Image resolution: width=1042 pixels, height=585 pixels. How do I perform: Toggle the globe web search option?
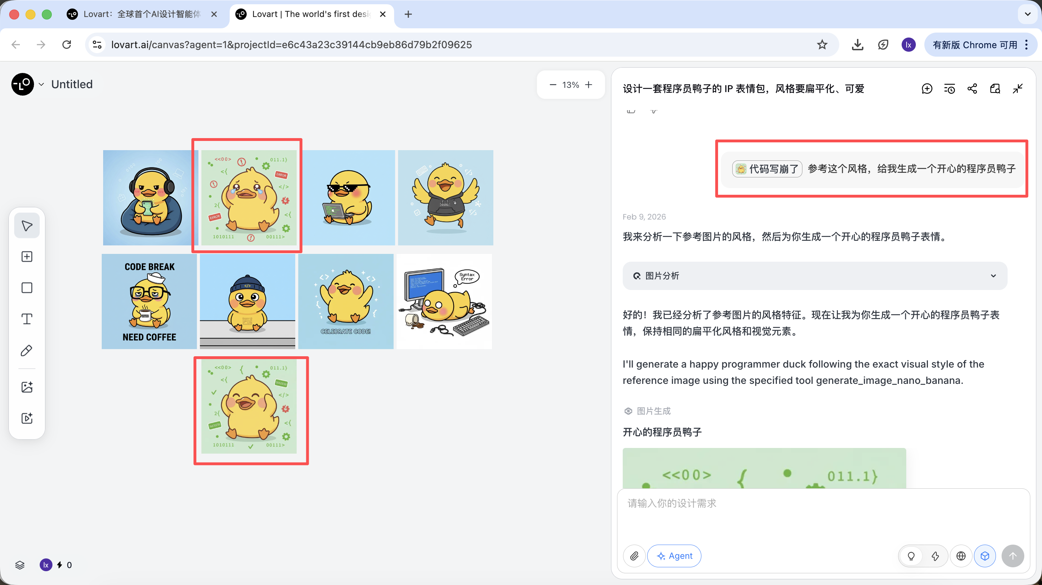point(961,556)
